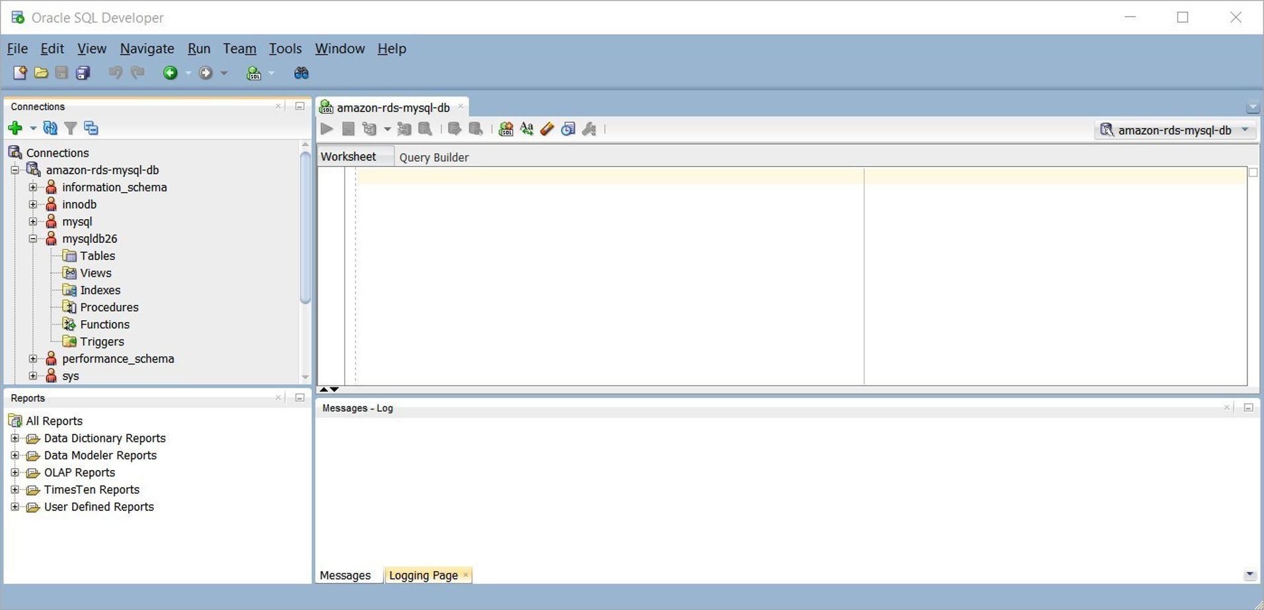The image size is (1264, 610).
Task: Open a new SQL Worksheet from main toolbar
Action: [254, 73]
